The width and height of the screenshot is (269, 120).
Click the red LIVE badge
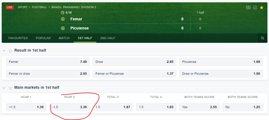[10, 7]
